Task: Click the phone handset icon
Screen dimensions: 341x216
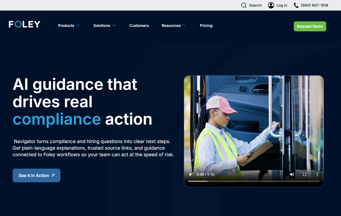Action: (296, 5)
